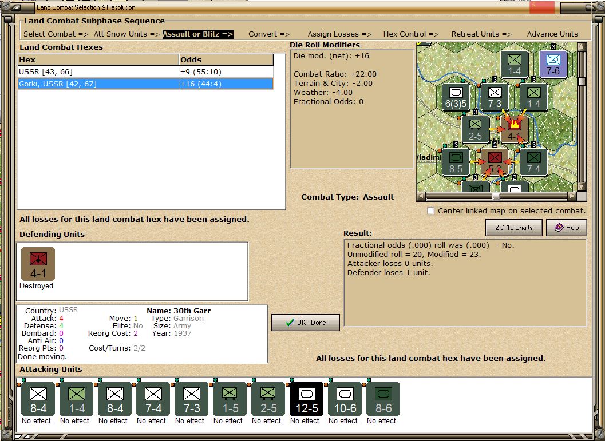Select the 1-5 attacking unit counter
605x441 pixels.
click(230, 399)
